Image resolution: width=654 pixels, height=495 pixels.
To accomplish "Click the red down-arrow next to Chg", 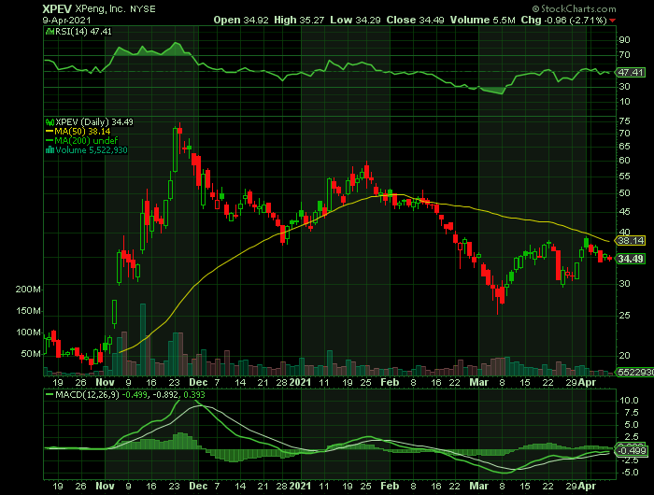I will [x=612, y=21].
